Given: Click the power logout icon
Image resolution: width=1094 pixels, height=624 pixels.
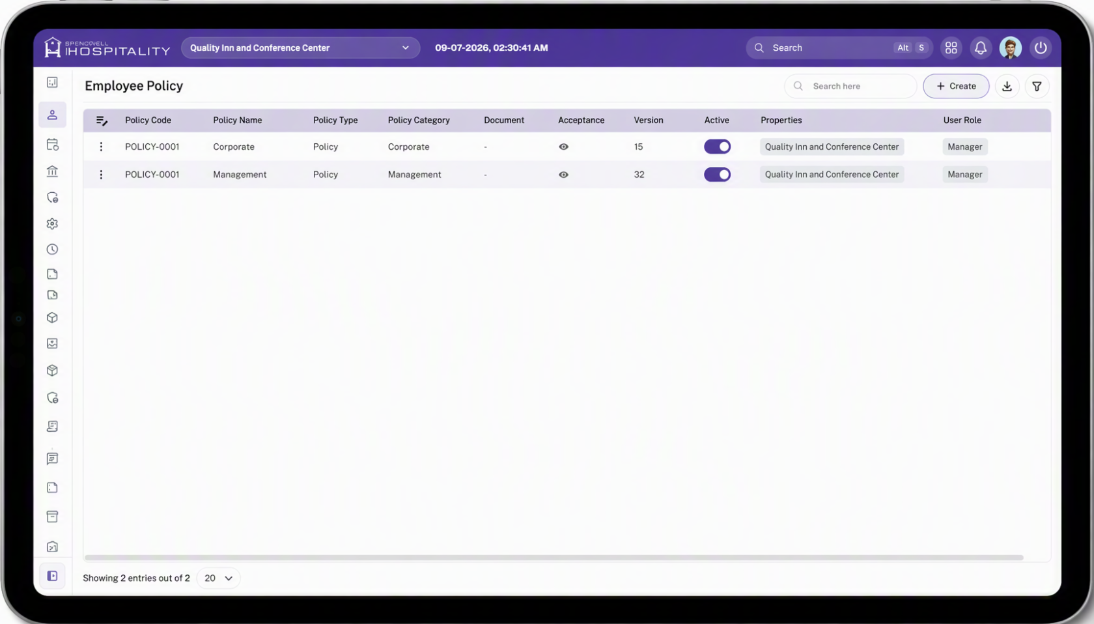Looking at the screenshot, I should point(1041,48).
